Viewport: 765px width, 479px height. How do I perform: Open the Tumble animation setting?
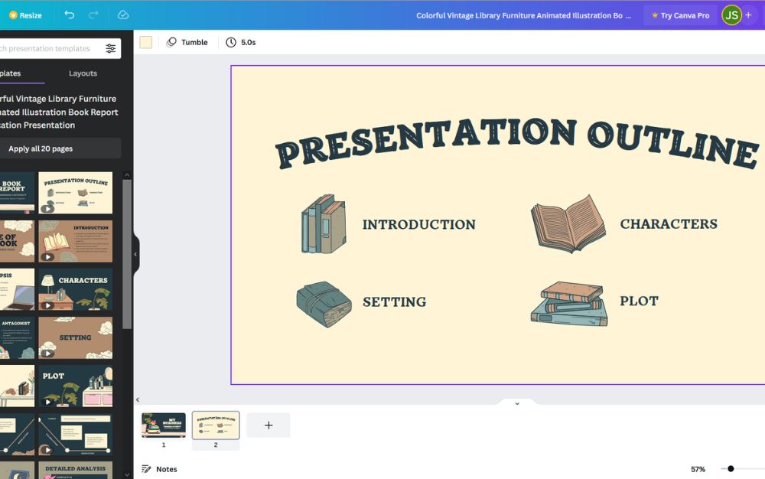[187, 43]
